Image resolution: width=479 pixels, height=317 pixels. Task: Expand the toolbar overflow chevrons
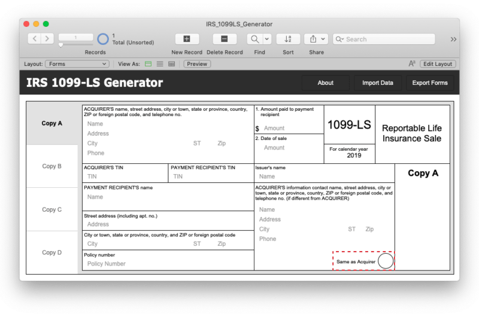pyautogui.click(x=453, y=39)
